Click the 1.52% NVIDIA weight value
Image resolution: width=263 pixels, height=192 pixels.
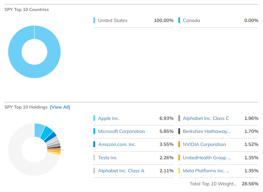251,145
